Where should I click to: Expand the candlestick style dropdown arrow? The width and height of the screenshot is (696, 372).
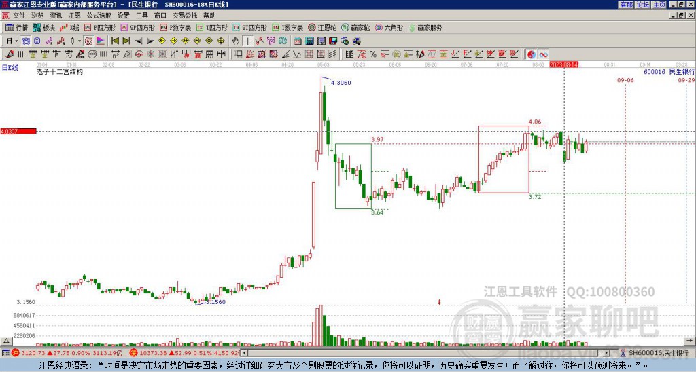pos(80,41)
